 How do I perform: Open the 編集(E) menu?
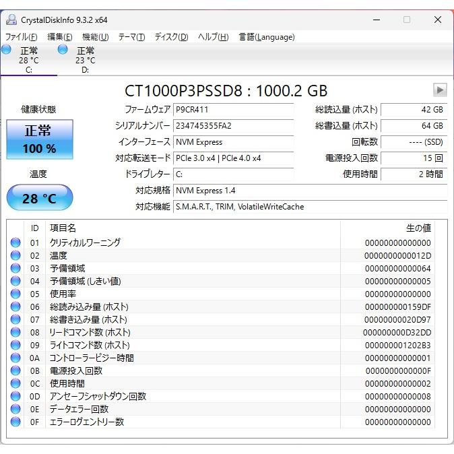tap(60, 37)
